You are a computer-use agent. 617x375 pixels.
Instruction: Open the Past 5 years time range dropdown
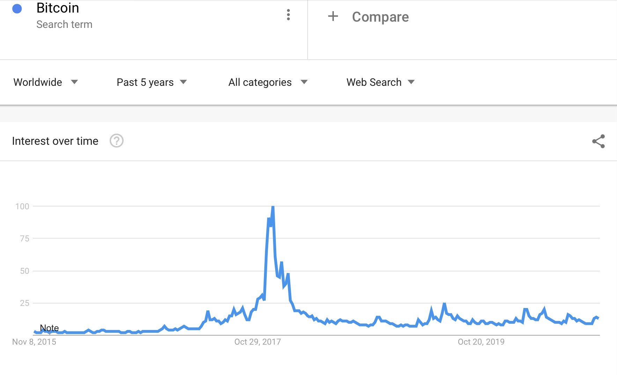[x=152, y=82]
